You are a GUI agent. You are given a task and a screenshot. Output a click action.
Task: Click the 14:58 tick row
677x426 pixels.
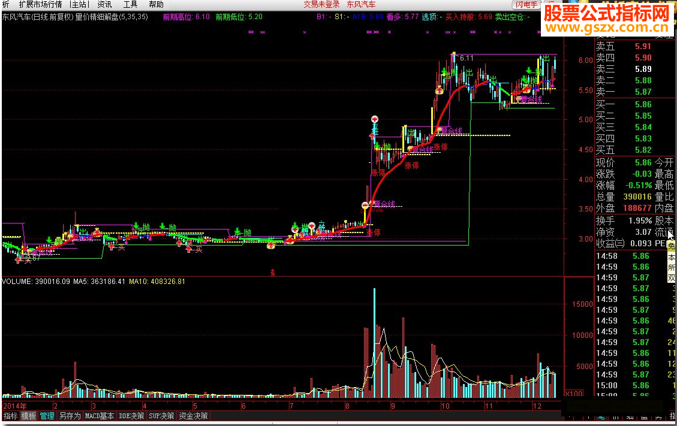click(622, 256)
